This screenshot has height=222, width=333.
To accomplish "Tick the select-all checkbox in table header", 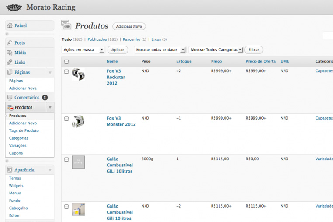I will (66, 62).
